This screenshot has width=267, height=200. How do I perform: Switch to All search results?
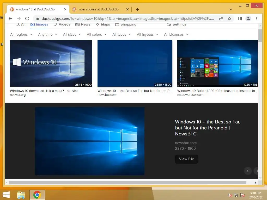tap(20, 24)
